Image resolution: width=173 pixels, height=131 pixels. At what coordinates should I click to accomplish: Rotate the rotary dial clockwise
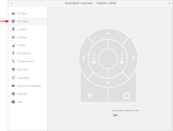122,58
